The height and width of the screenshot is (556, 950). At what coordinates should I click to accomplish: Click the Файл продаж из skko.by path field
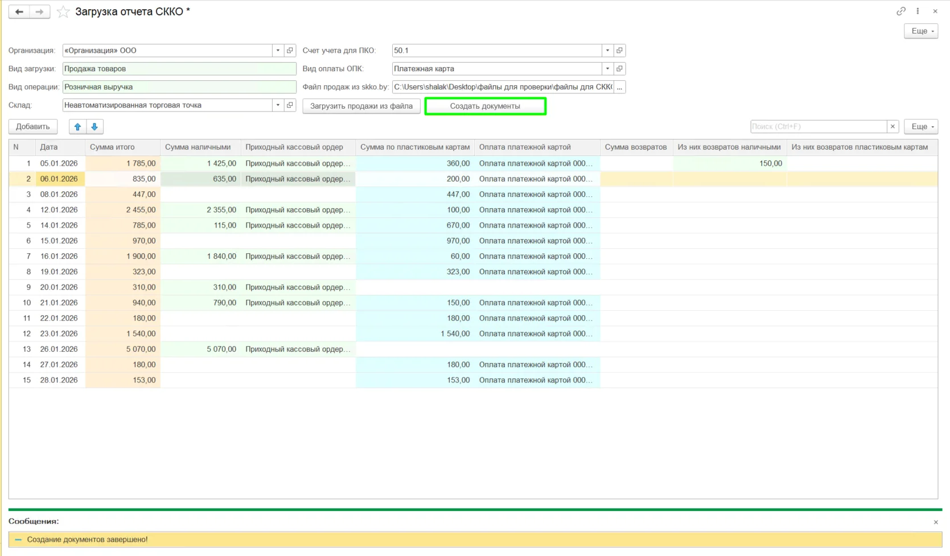[x=503, y=87]
